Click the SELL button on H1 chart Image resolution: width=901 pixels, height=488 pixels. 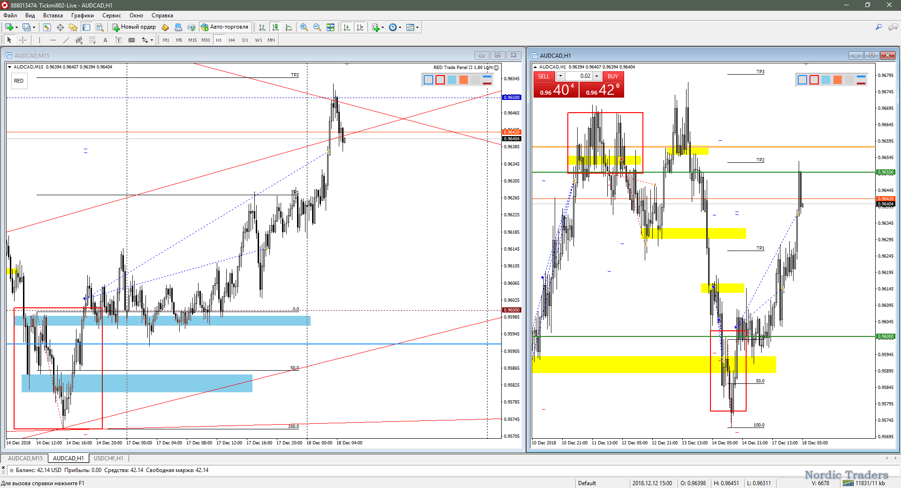tap(544, 76)
